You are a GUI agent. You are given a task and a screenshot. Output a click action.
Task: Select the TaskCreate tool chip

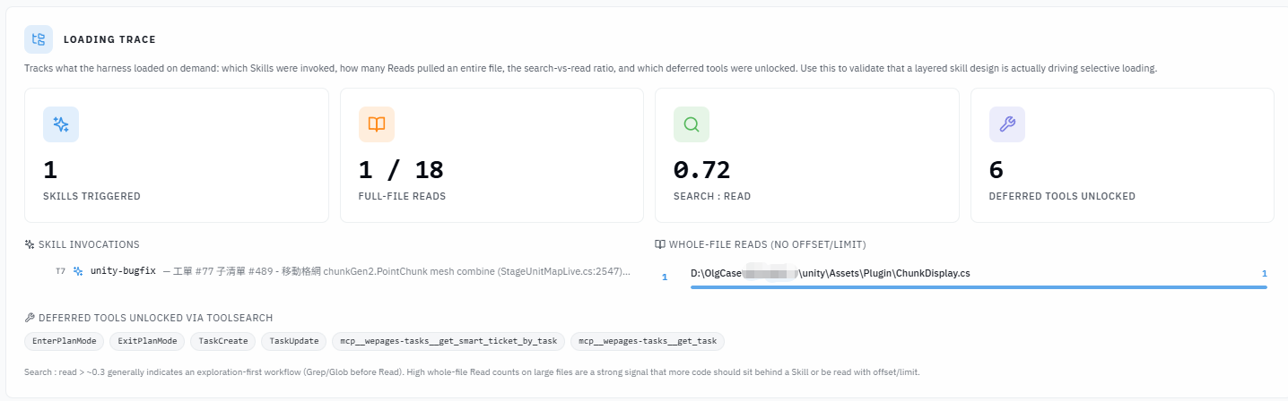pos(222,341)
